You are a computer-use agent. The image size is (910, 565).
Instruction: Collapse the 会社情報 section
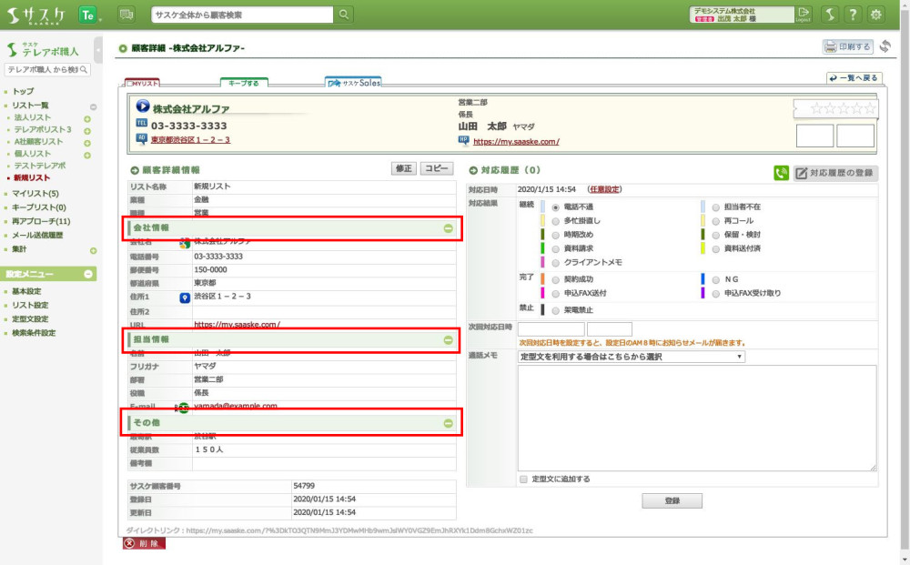[448, 228]
